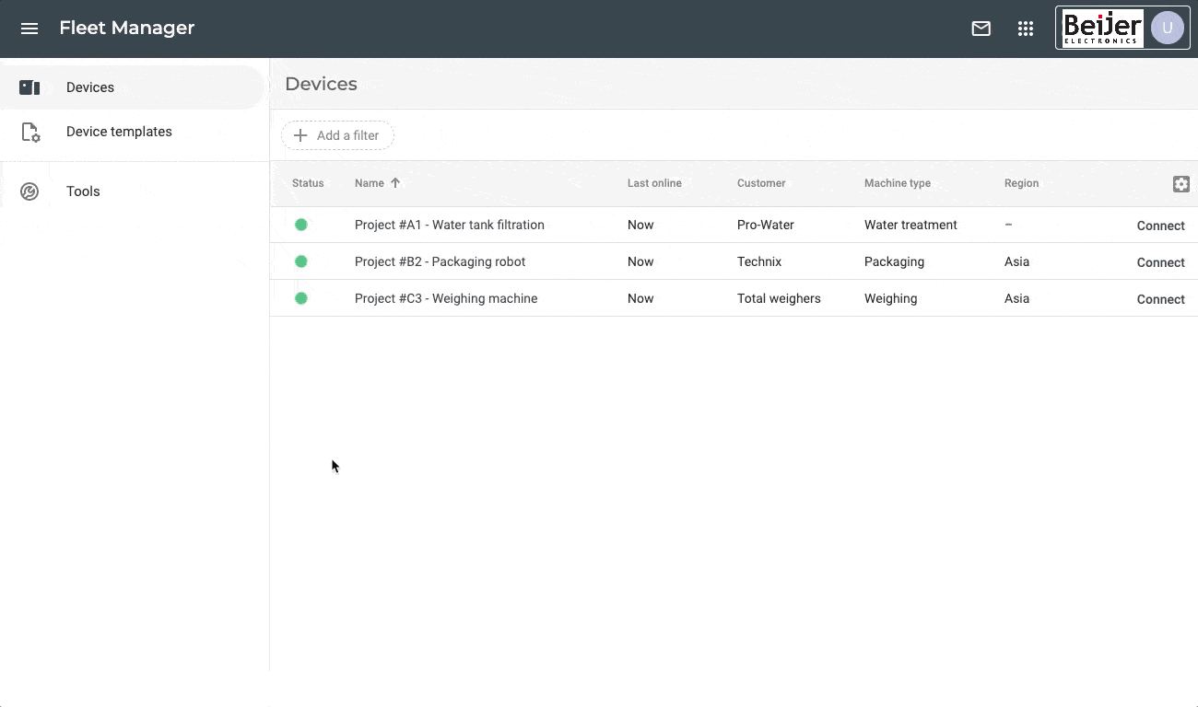Click the Fleet Manager title
Image resolution: width=1198 pixels, height=707 pixels.
[x=127, y=28]
